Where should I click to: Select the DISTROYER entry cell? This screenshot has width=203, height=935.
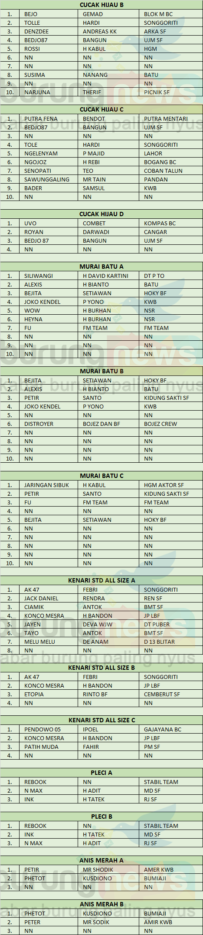(x=49, y=424)
